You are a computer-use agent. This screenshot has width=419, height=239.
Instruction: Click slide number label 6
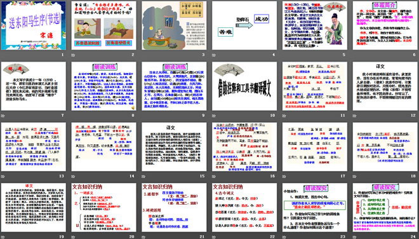tap(414, 55)
